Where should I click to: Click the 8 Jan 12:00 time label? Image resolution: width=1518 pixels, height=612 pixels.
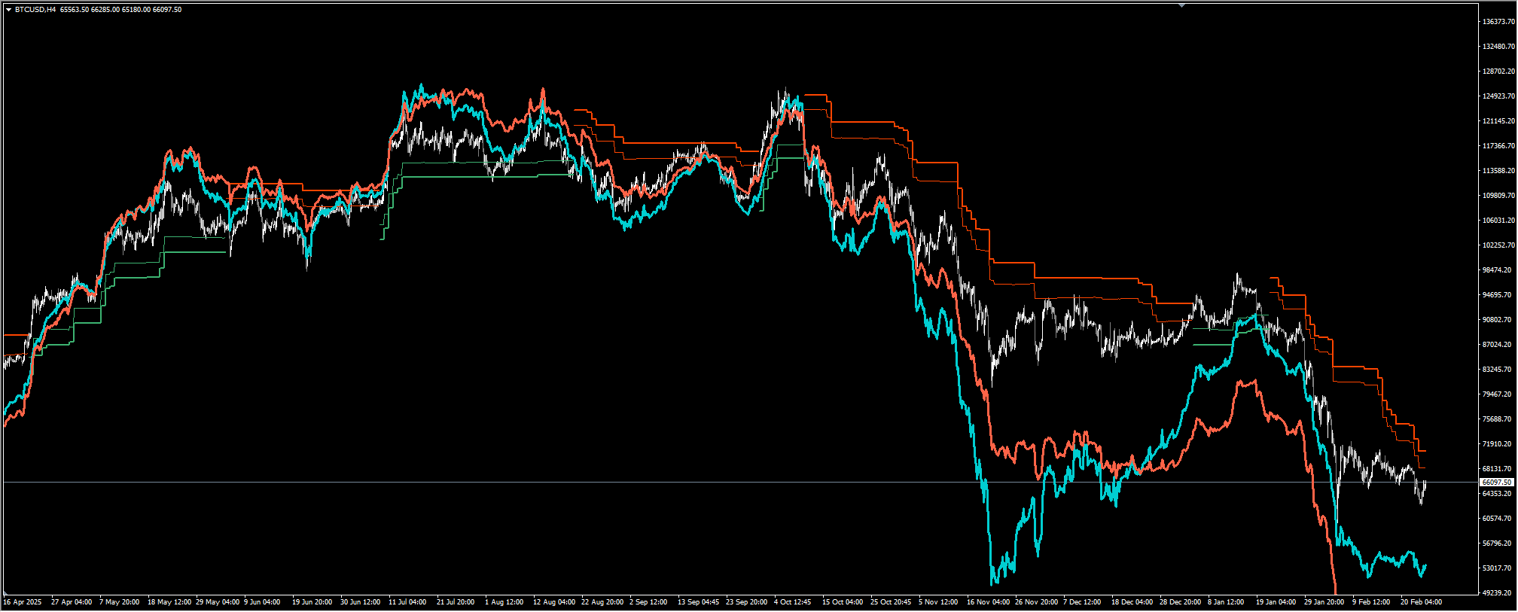coord(1226,602)
